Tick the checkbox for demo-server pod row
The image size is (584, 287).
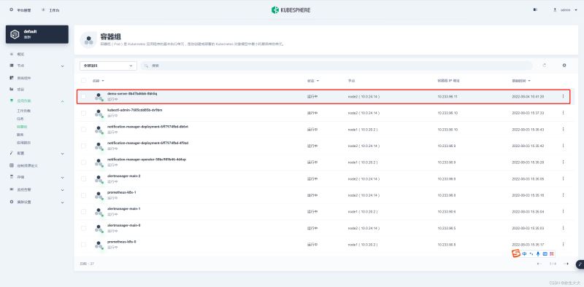pos(83,96)
